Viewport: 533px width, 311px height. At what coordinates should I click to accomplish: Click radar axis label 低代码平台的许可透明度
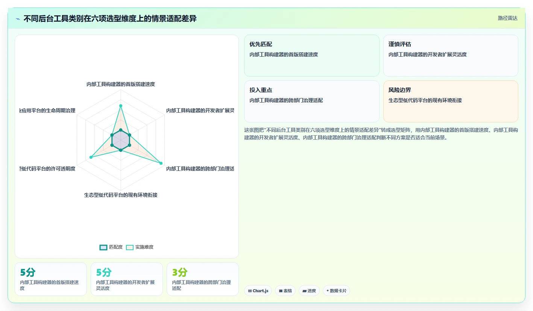point(47,169)
